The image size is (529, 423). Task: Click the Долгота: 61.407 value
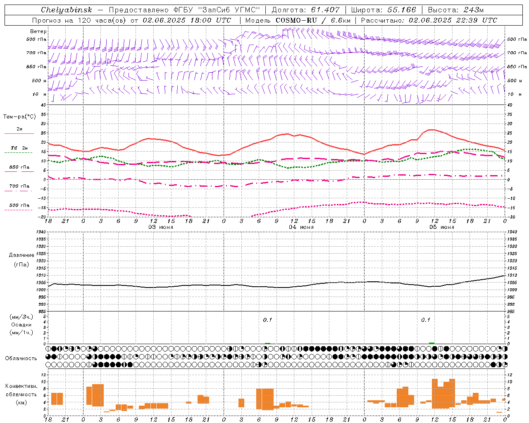[306, 10]
